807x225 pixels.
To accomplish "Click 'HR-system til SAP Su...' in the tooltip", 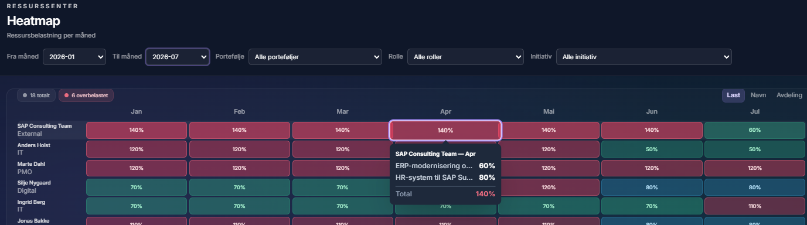I will [x=434, y=178].
